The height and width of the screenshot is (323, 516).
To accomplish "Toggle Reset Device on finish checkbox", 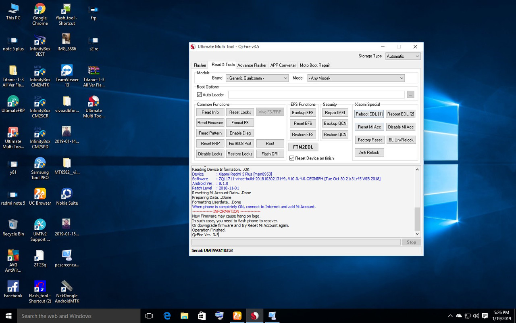I will pos(292,158).
